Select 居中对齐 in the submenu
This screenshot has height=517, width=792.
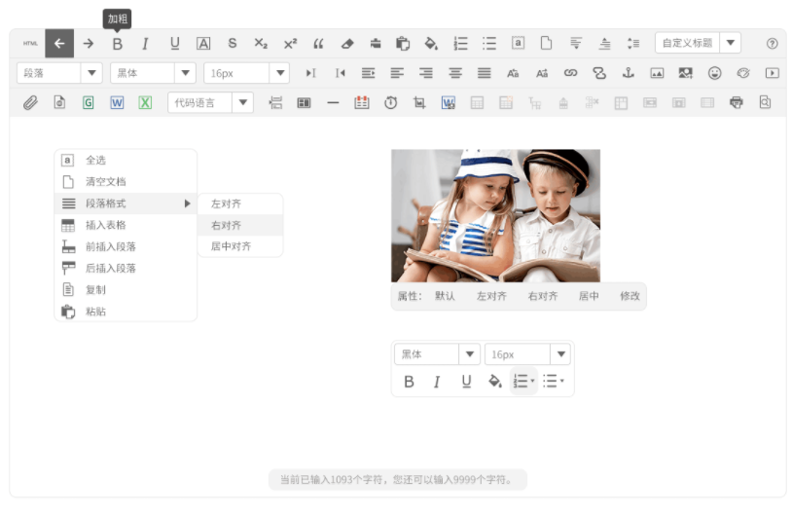coord(240,246)
